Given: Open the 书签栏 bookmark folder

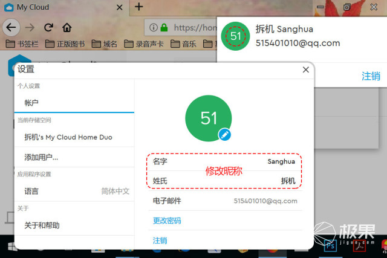Looking at the screenshot, I should point(22,44).
